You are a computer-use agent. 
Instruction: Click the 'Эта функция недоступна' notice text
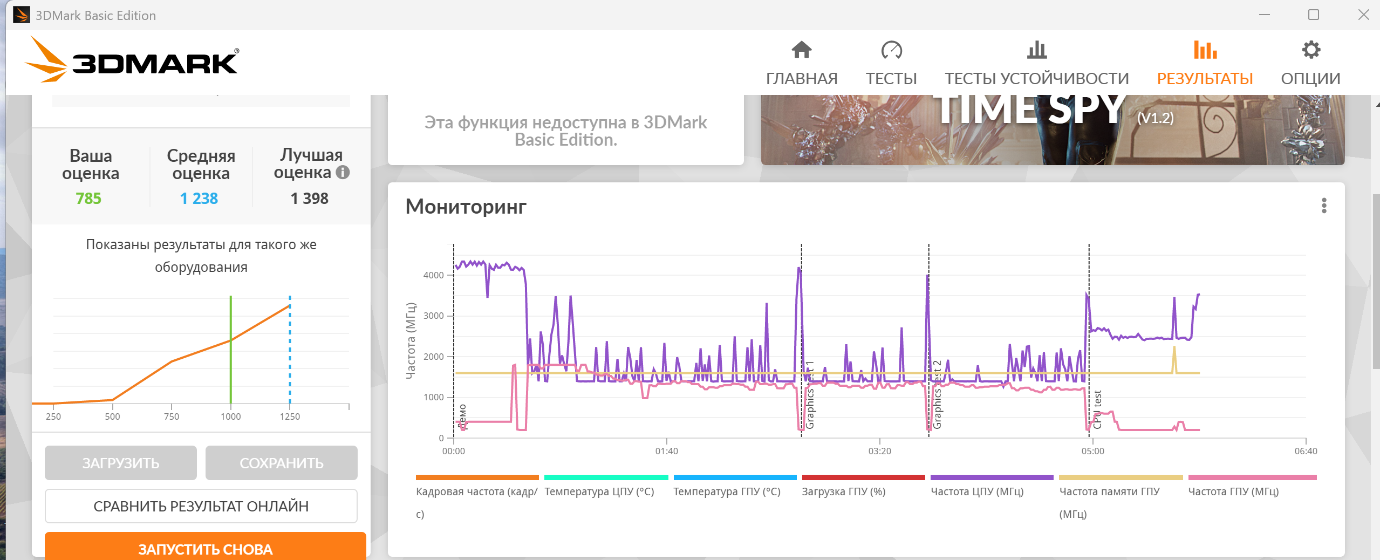[x=566, y=131]
